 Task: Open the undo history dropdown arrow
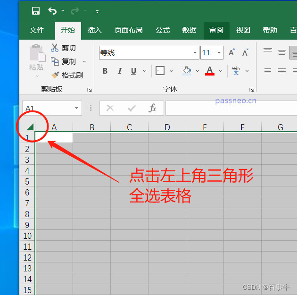(63, 11)
